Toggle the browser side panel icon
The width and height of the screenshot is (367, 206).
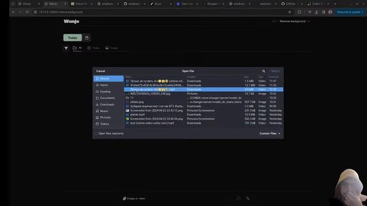(323, 12)
